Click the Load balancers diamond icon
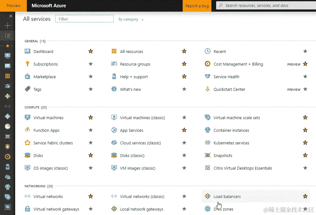 (x=208, y=196)
